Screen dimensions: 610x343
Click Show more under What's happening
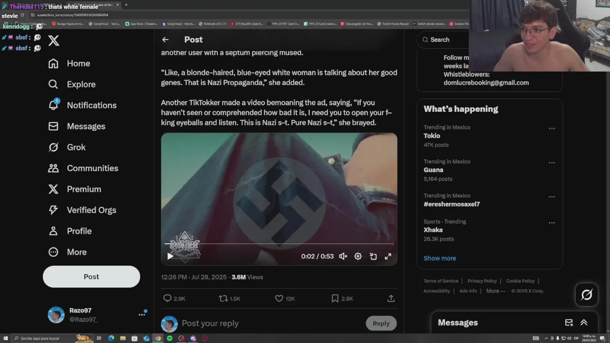440,258
